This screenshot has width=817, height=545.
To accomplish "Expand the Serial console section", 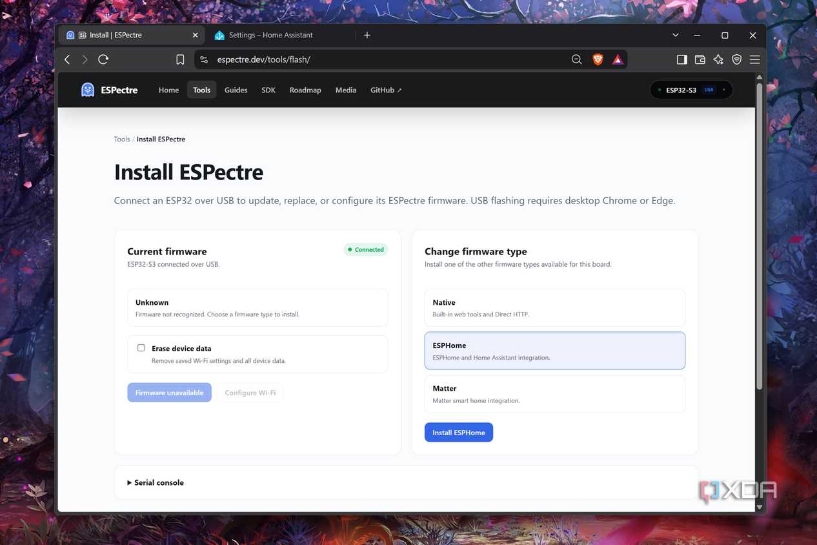I will click(x=156, y=482).
